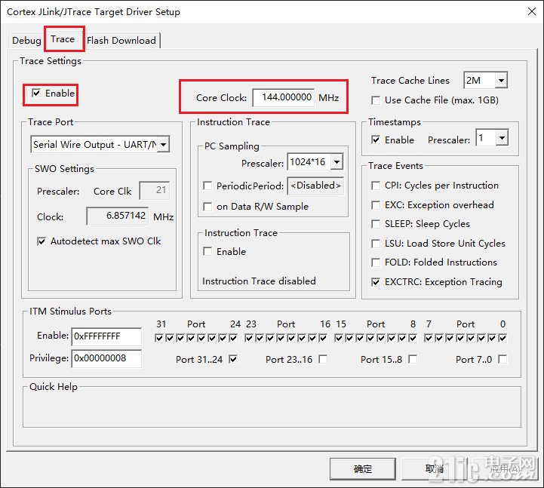Viewport: 544px width, 488px height.
Task: Enable SLEEP: Sleep Cycles event
Action: (x=376, y=224)
